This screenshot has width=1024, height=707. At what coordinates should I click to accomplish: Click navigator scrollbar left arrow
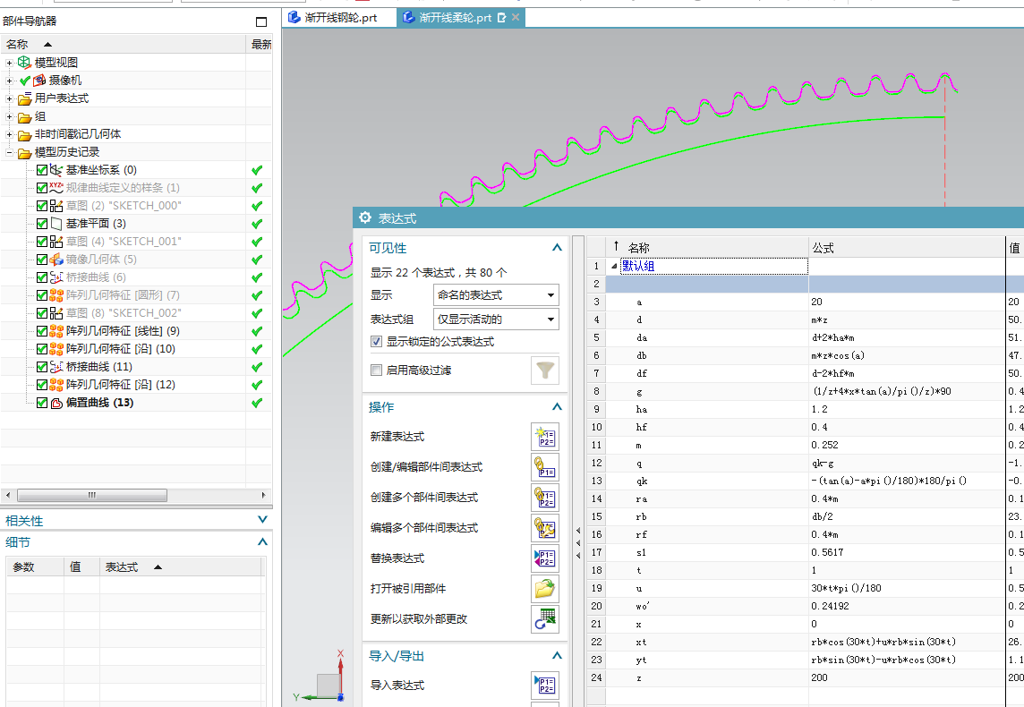point(8,496)
